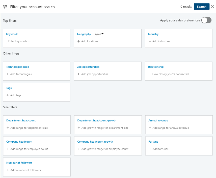Click the 0 results count text
216x178 pixels.
point(186,7)
